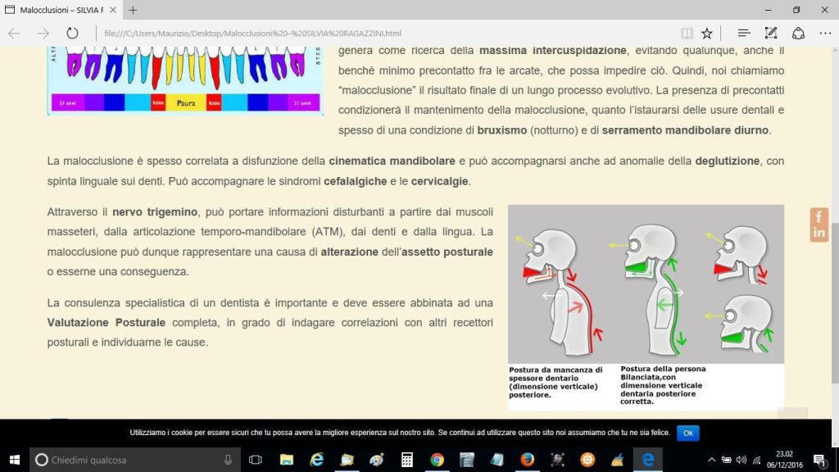Open Windows Start menu
This screenshot has width=839, height=472.
(x=15, y=460)
